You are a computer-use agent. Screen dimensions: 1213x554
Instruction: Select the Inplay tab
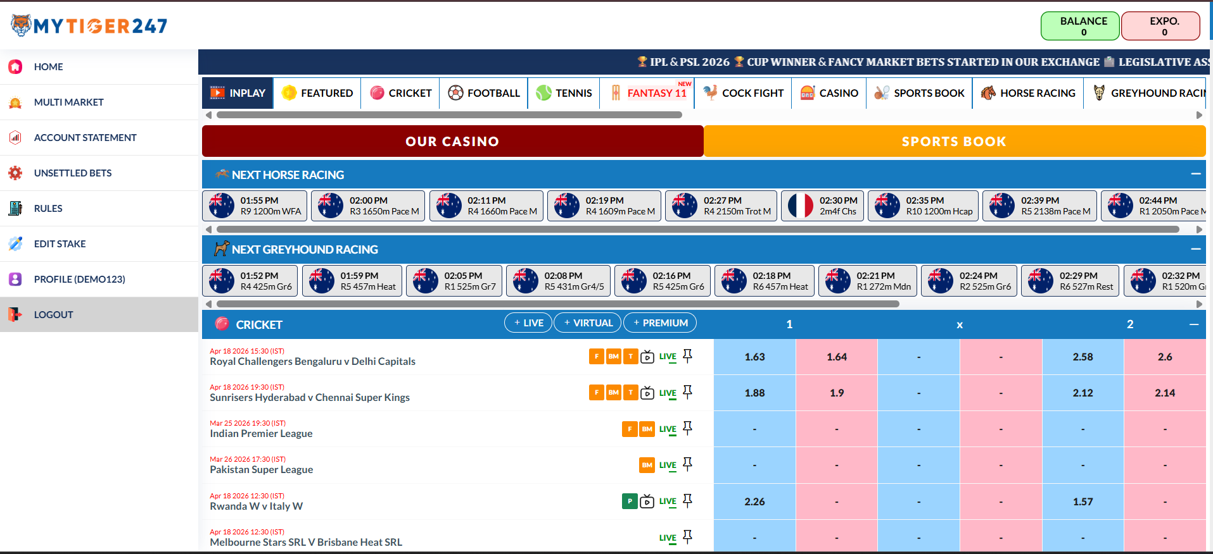[238, 93]
